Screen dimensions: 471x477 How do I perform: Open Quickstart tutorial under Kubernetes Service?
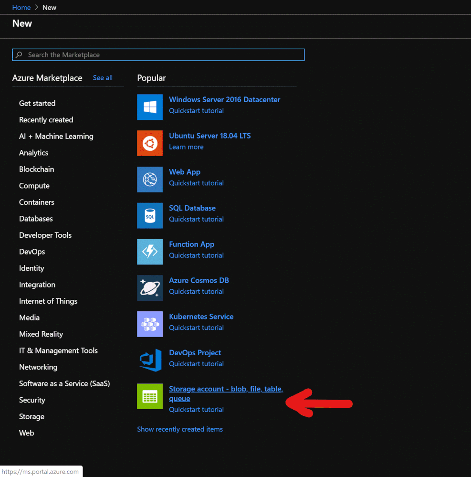coord(196,328)
